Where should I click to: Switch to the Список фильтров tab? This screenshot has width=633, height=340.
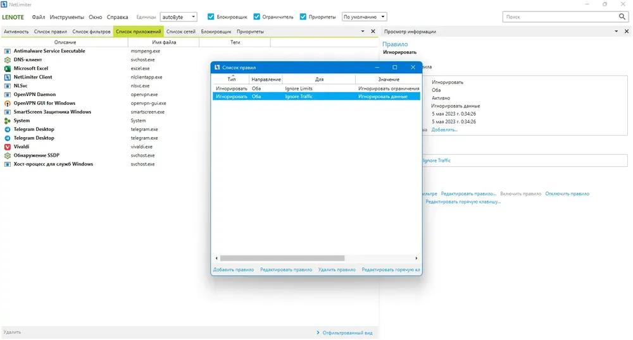[x=91, y=32]
